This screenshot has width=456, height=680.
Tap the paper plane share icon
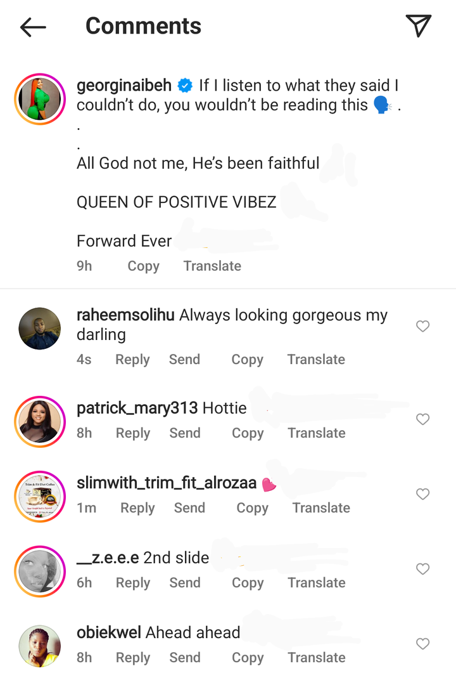tap(419, 26)
